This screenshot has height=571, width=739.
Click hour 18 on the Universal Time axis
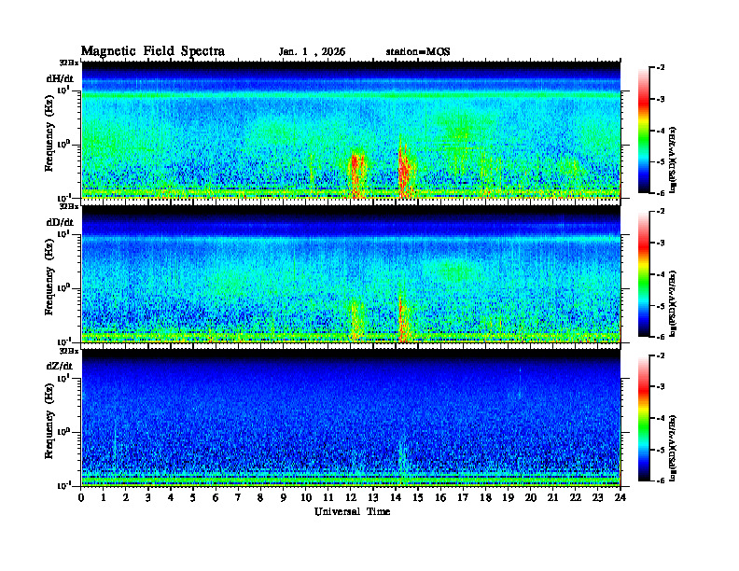coord(486,498)
